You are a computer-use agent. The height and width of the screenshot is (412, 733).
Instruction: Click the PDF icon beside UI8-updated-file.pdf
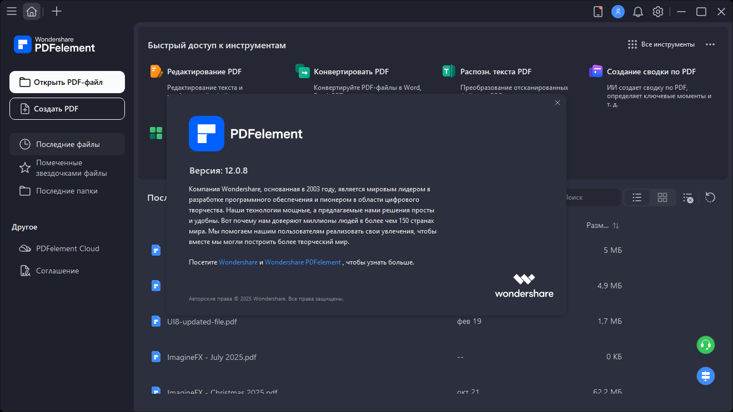pyautogui.click(x=156, y=321)
